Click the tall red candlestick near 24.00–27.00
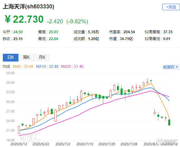The width and height of the screenshot is (180, 147). click(56, 116)
